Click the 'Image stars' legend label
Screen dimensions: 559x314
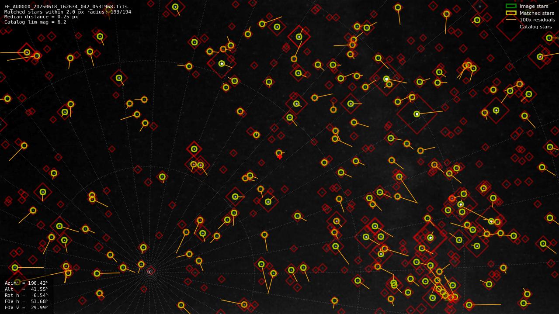click(534, 6)
